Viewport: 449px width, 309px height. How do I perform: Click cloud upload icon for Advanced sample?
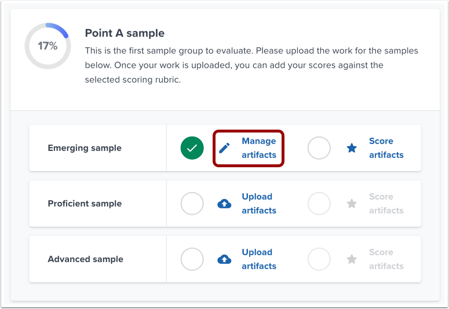tap(224, 259)
